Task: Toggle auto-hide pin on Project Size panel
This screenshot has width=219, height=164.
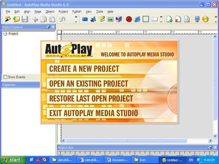Action: (x=210, y=147)
